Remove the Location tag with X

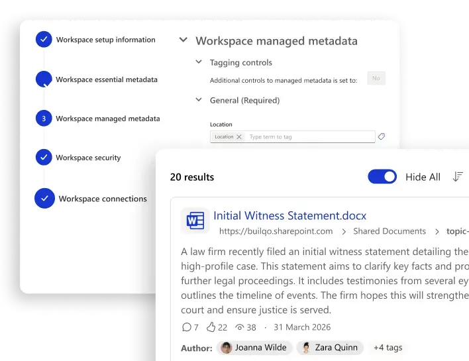coord(239,137)
